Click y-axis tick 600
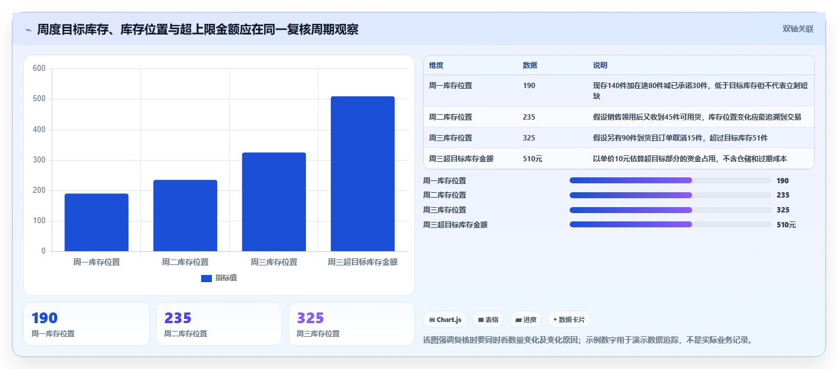This screenshot has height=369, width=838. [39, 68]
